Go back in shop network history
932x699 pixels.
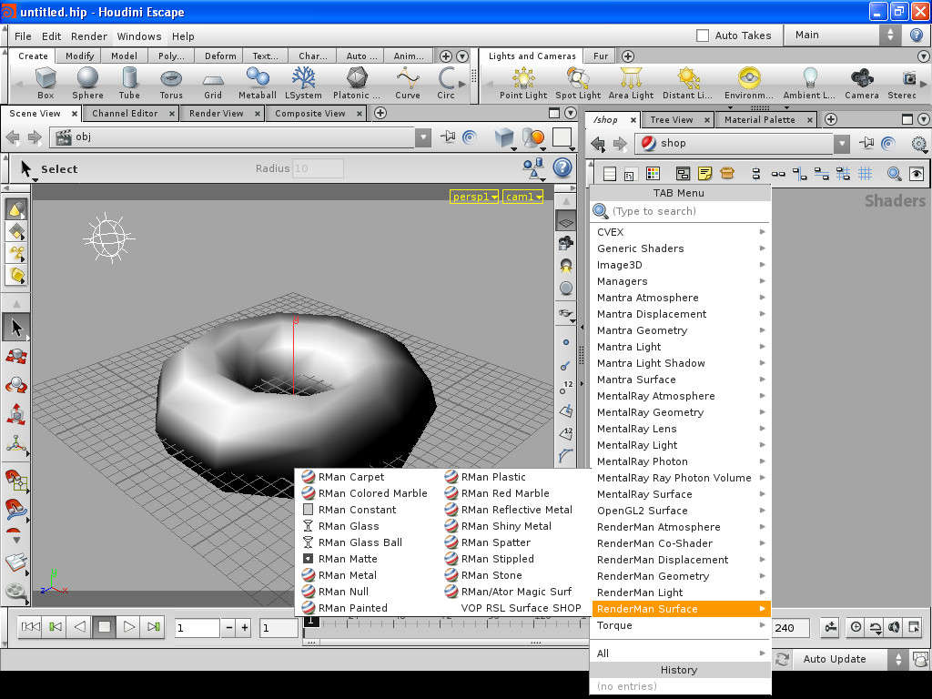(598, 143)
